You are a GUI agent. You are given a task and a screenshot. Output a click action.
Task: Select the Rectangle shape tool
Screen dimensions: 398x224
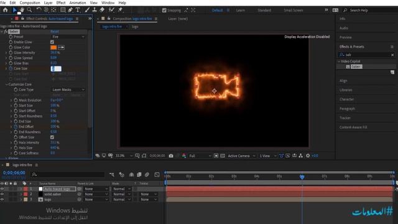[63, 10]
